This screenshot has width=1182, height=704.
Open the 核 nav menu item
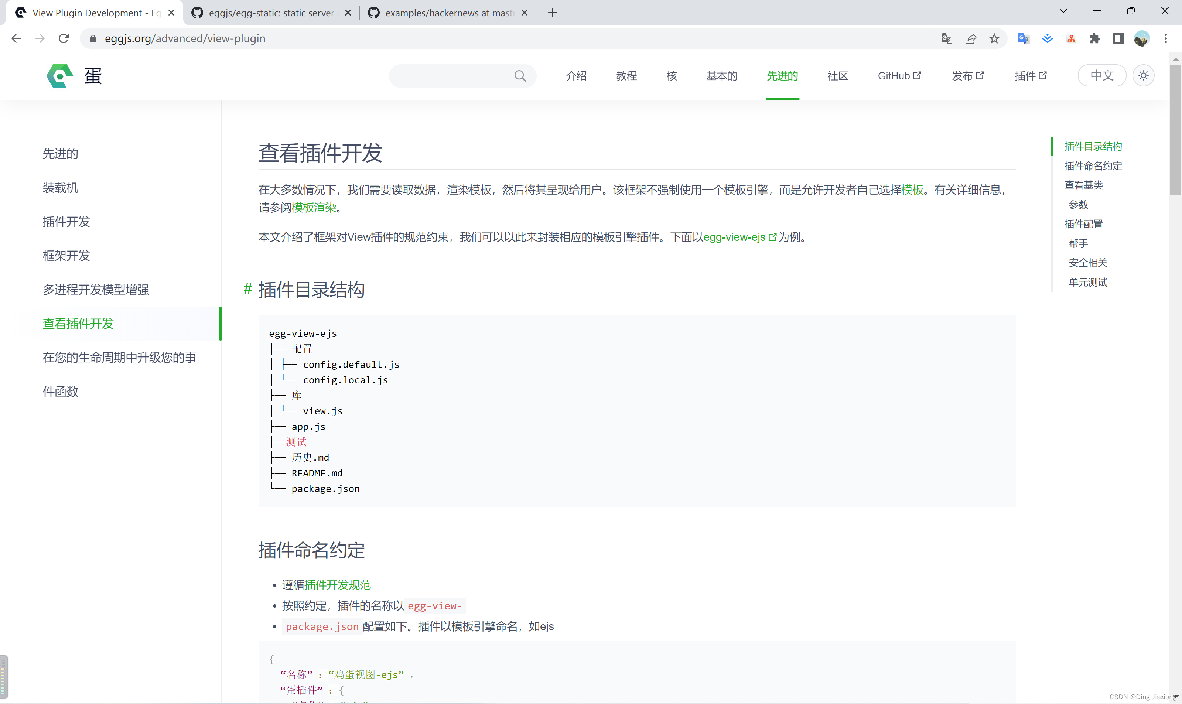coord(671,76)
